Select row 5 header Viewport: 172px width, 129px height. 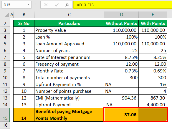(5, 44)
